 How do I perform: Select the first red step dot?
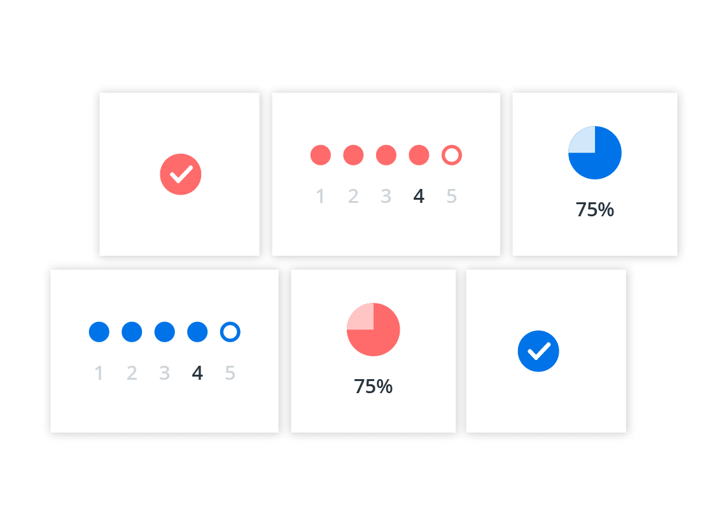point(321,155)
